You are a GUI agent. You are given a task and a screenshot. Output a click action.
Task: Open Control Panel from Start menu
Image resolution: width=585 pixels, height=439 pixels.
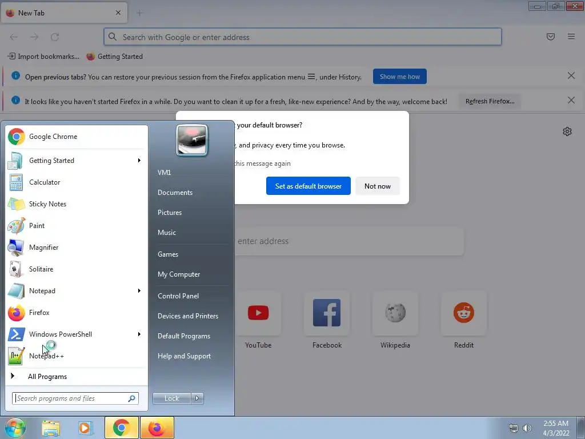pos(178,296)
